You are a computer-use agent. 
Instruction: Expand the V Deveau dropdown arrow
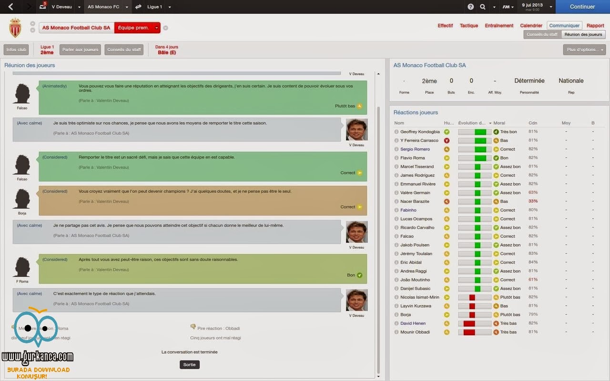(79, 7)
